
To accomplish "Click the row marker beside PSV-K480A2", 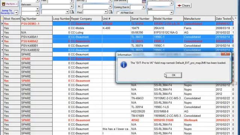I will [2, 41].
